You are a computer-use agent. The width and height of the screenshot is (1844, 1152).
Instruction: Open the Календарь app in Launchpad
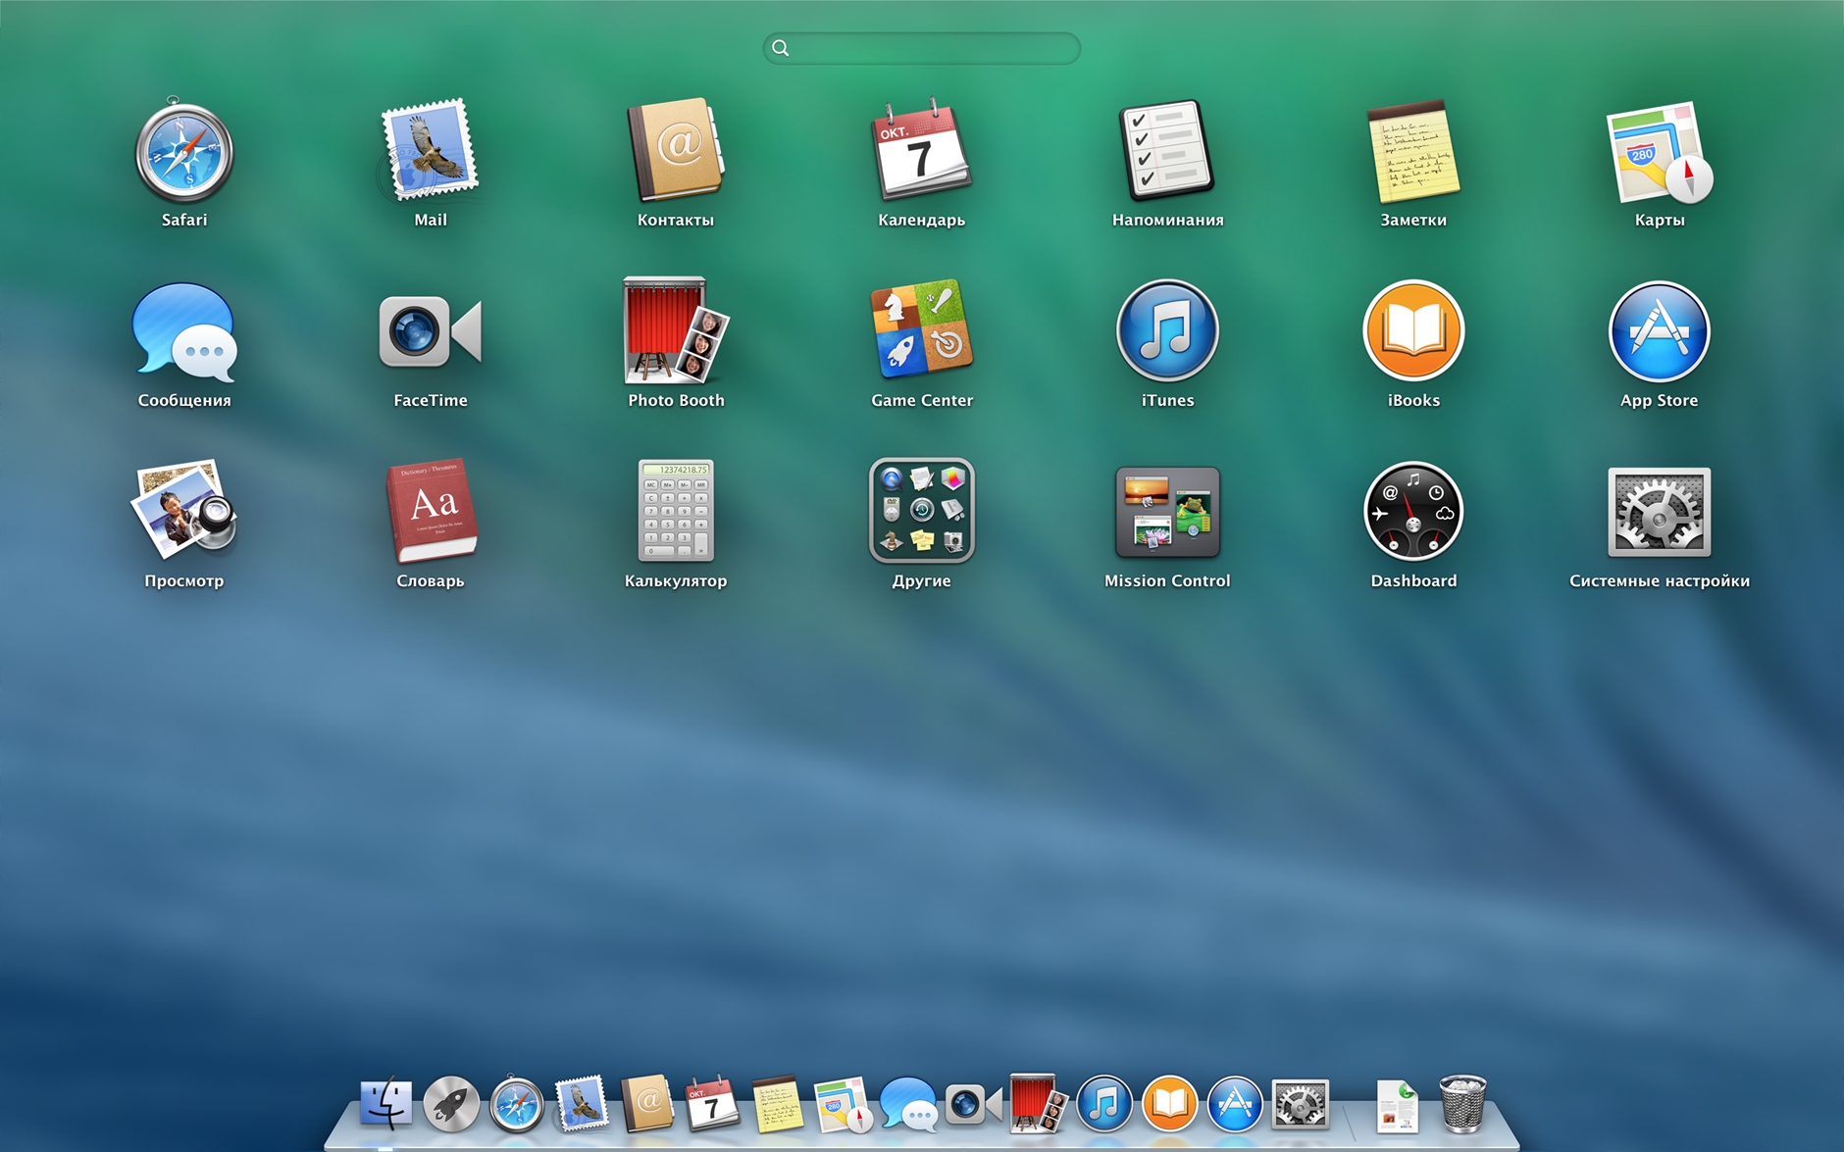pos(921,150)
